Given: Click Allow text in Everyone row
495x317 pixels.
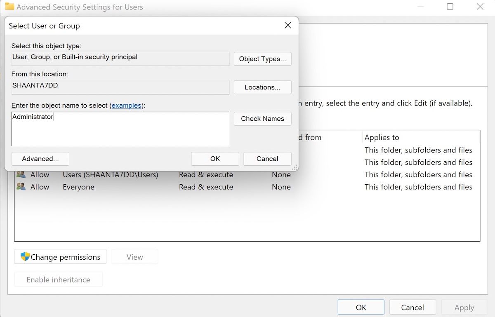Looking at the screenshot, I should point(40,187).
